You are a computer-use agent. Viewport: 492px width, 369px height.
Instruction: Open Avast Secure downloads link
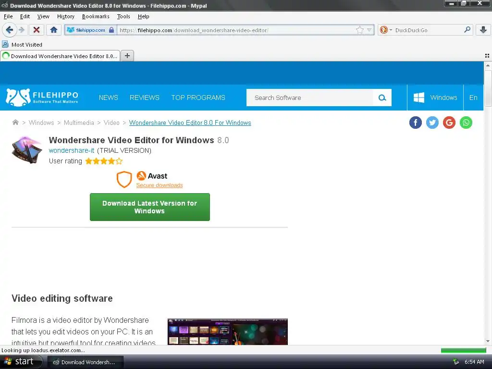tap(160, 185)
